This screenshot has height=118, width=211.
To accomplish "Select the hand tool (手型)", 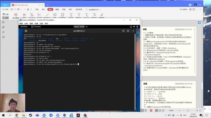I will tap(6, 14).
